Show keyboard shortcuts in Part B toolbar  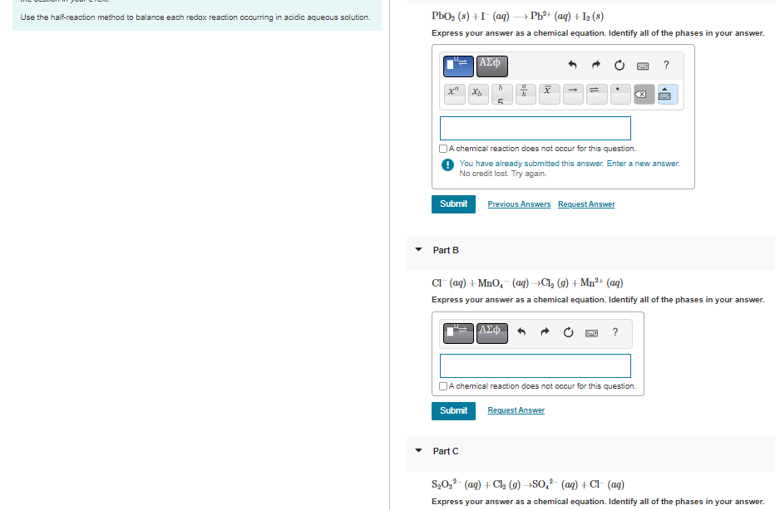pyautogui.click(x=591, y=333)
